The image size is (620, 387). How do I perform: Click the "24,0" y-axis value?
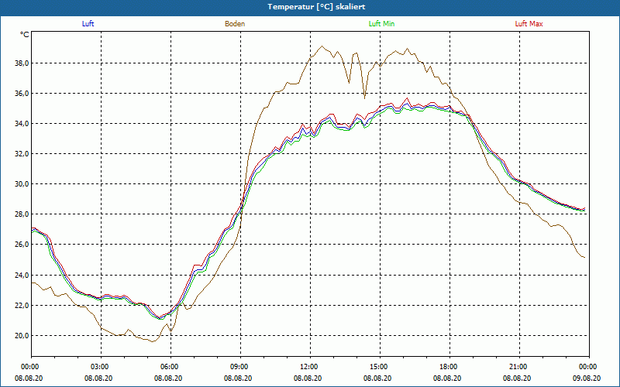[22, 276]
